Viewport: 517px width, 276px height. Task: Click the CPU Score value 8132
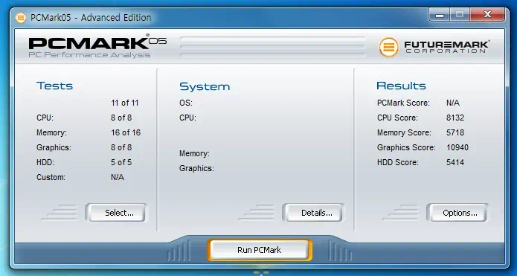pyautogui.click(x=455, y=118)
